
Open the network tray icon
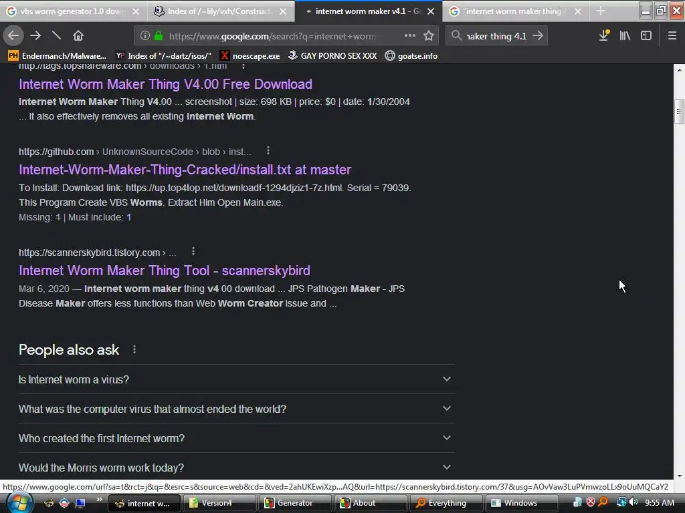621,502
